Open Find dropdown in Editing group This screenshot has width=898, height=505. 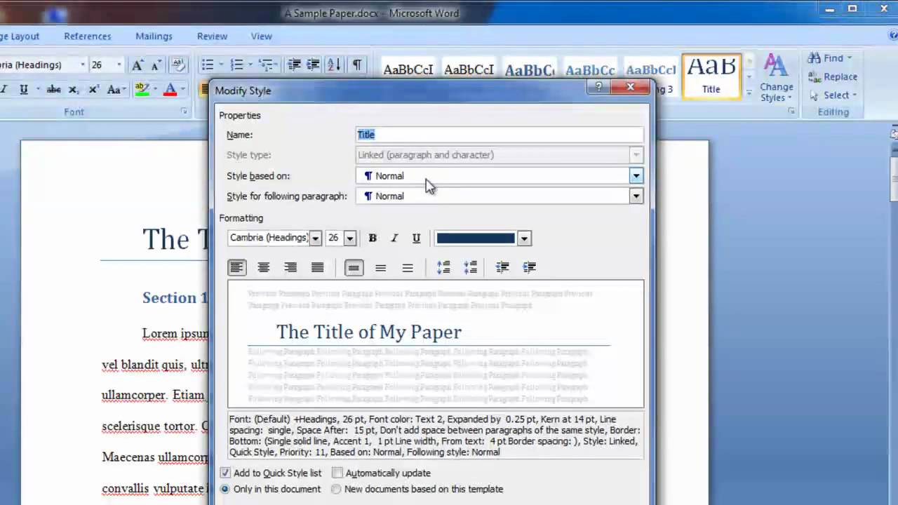pos(849,58)
